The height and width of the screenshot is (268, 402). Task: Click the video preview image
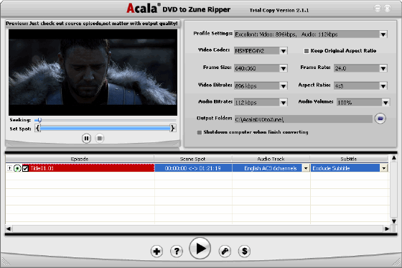pyautogui.click(x=93, y=73)
